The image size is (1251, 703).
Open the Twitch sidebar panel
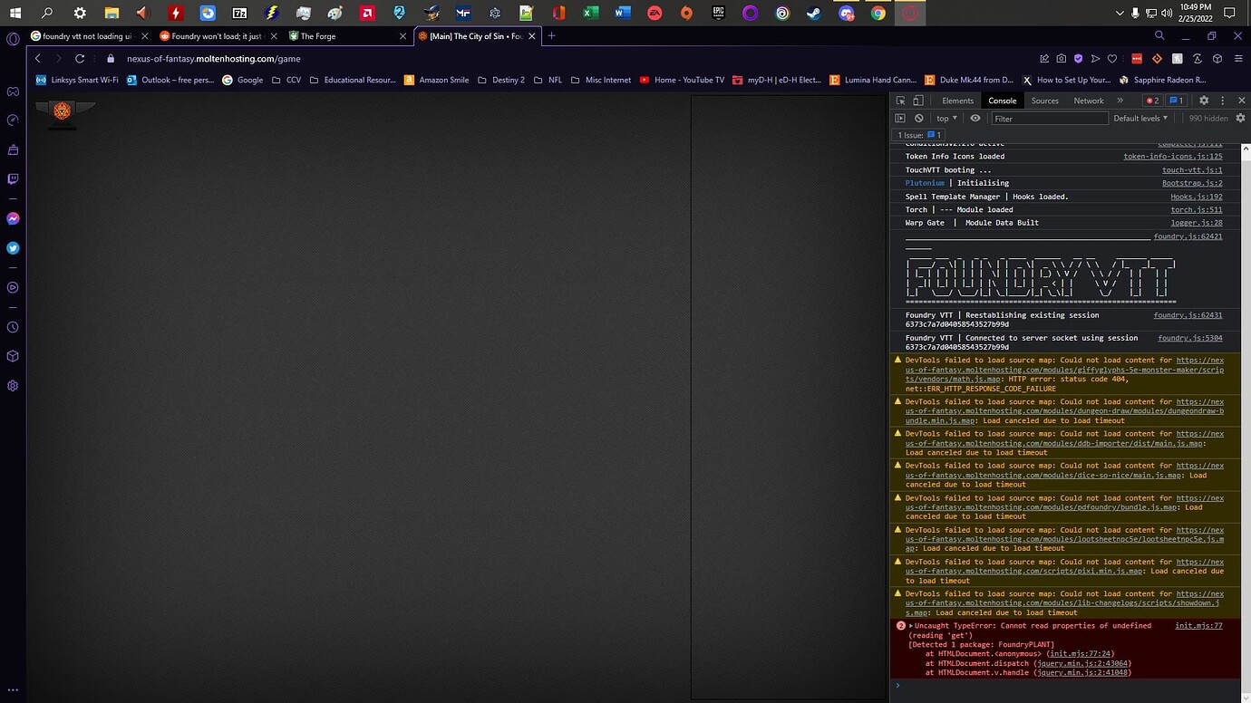tap(13, 179)
